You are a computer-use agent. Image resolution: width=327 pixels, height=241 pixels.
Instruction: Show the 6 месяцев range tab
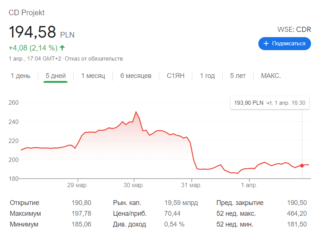[136, 75]
